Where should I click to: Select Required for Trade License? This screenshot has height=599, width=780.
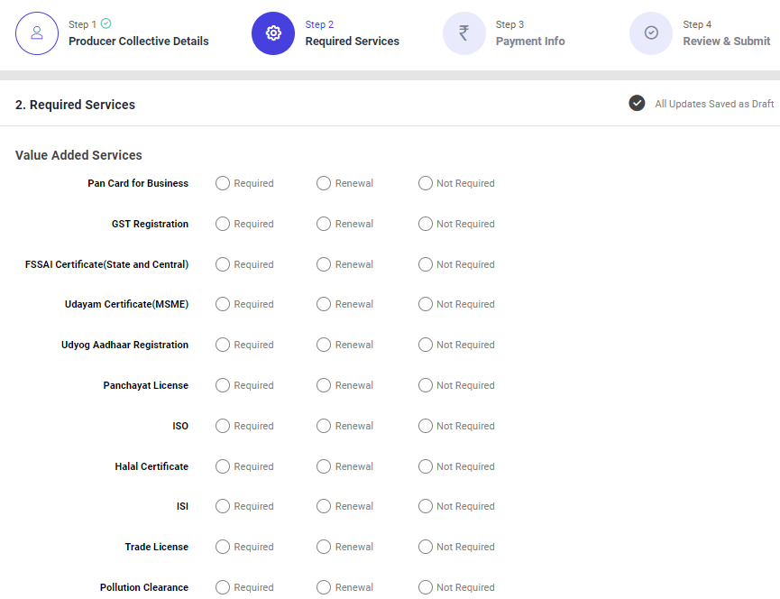pyautogui.click(x=223, y=547)
